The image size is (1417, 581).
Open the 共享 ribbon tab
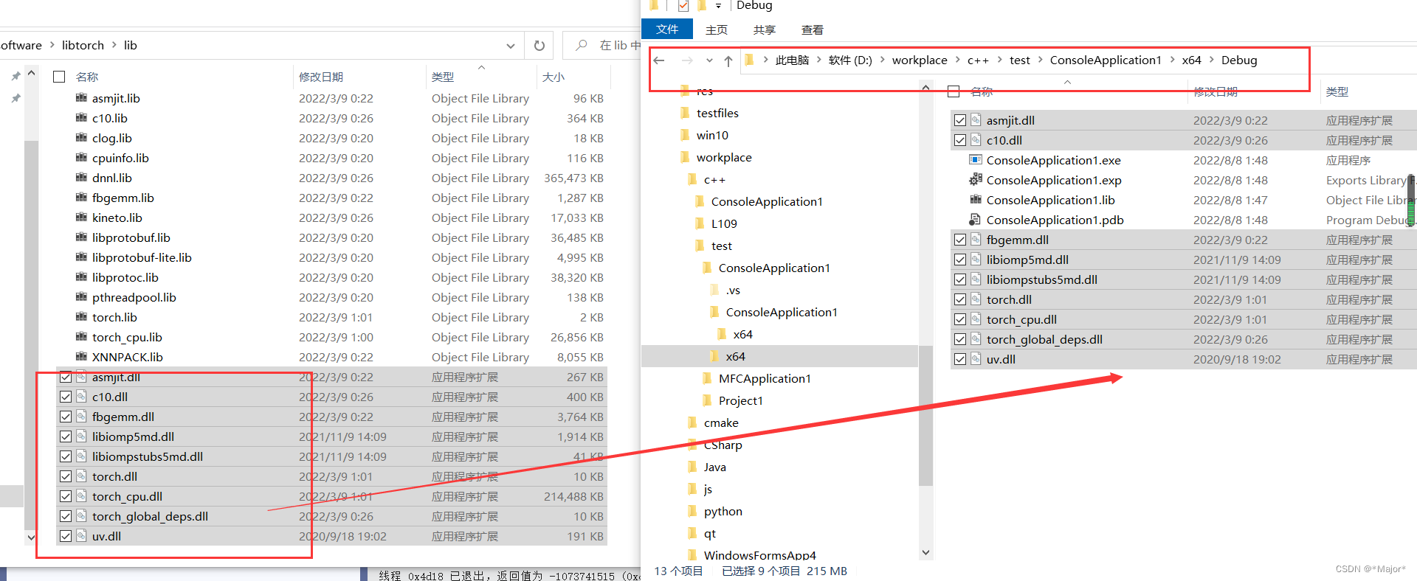click(x=765, y=29)
